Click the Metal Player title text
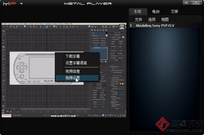204x135 pixels. pos(88,4)
